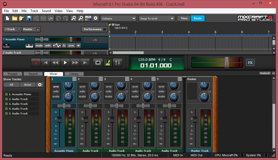This screenshot has height=160, width=278.
Task: Uncheck 2. Audio Track in Show Tracks
Action: 7,99
